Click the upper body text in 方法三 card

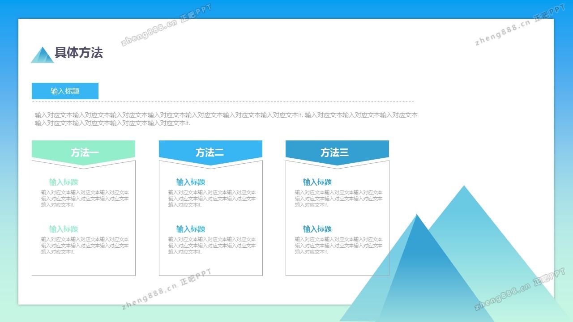click(338, 199)
